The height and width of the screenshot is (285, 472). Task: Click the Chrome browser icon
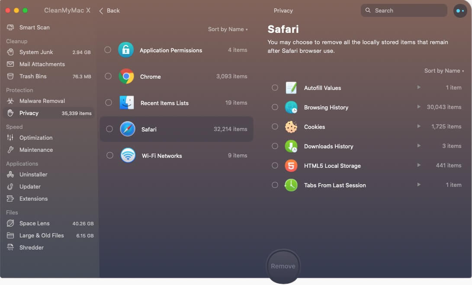tap(126, 76)
